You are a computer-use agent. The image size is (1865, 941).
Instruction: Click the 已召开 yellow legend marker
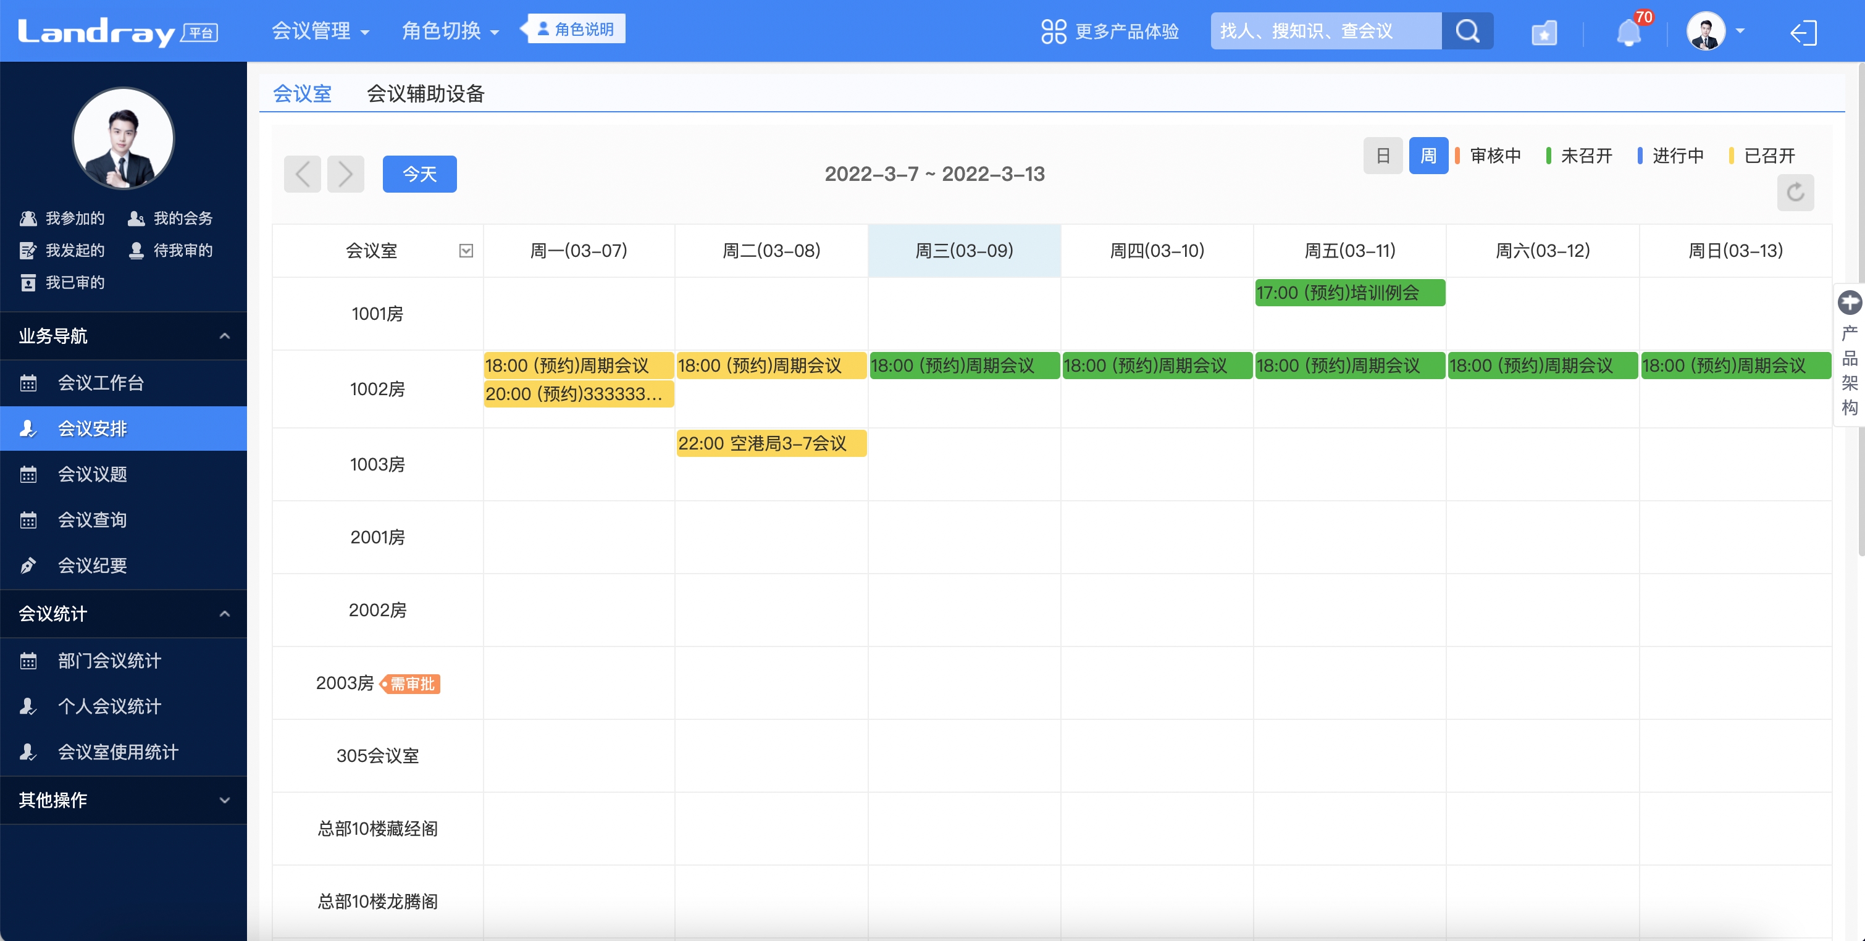tap(1731, 156)
